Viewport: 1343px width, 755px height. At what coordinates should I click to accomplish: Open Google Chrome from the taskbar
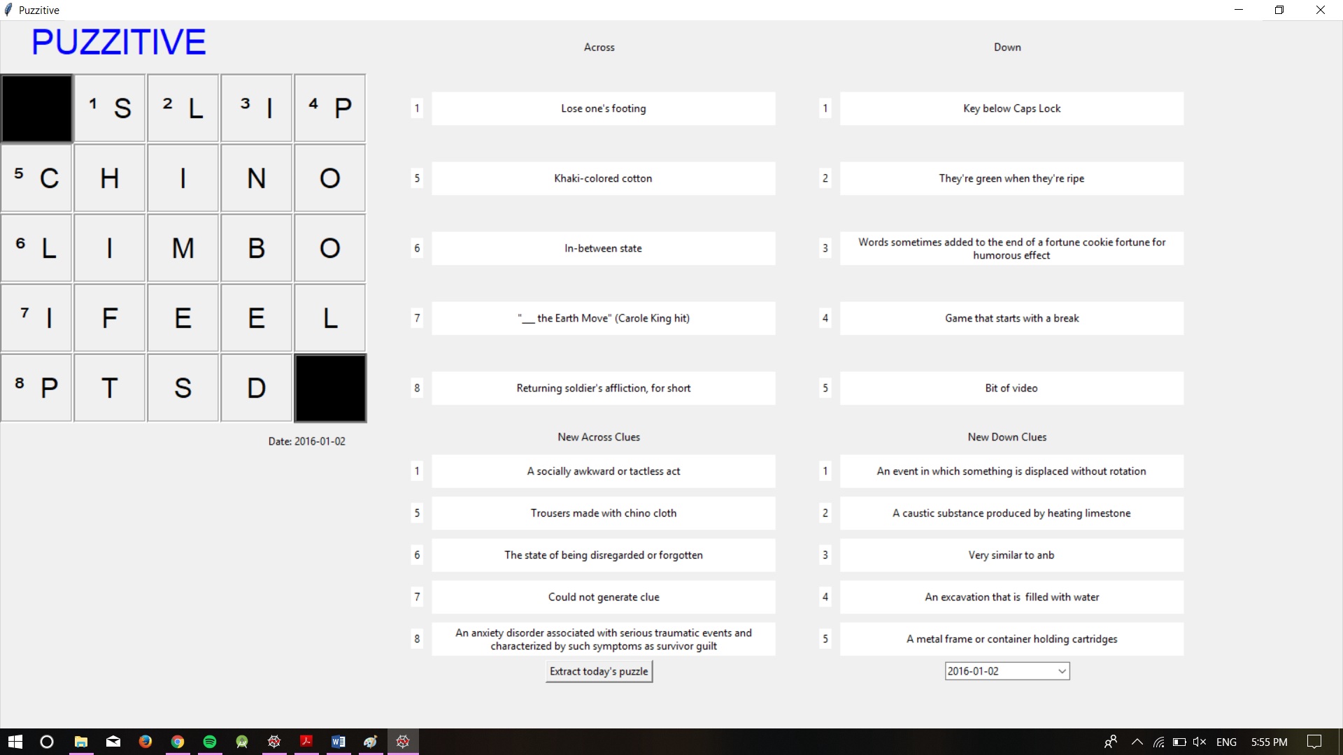(178, 742)
